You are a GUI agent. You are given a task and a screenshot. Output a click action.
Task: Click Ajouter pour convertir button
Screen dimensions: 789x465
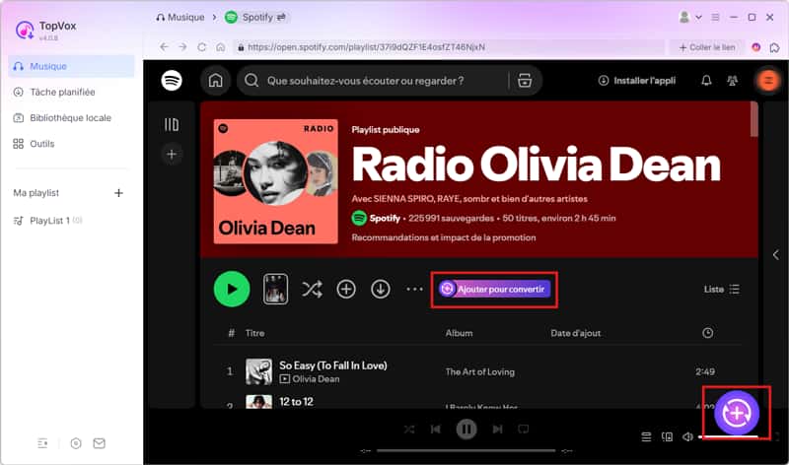click(495, 289)
